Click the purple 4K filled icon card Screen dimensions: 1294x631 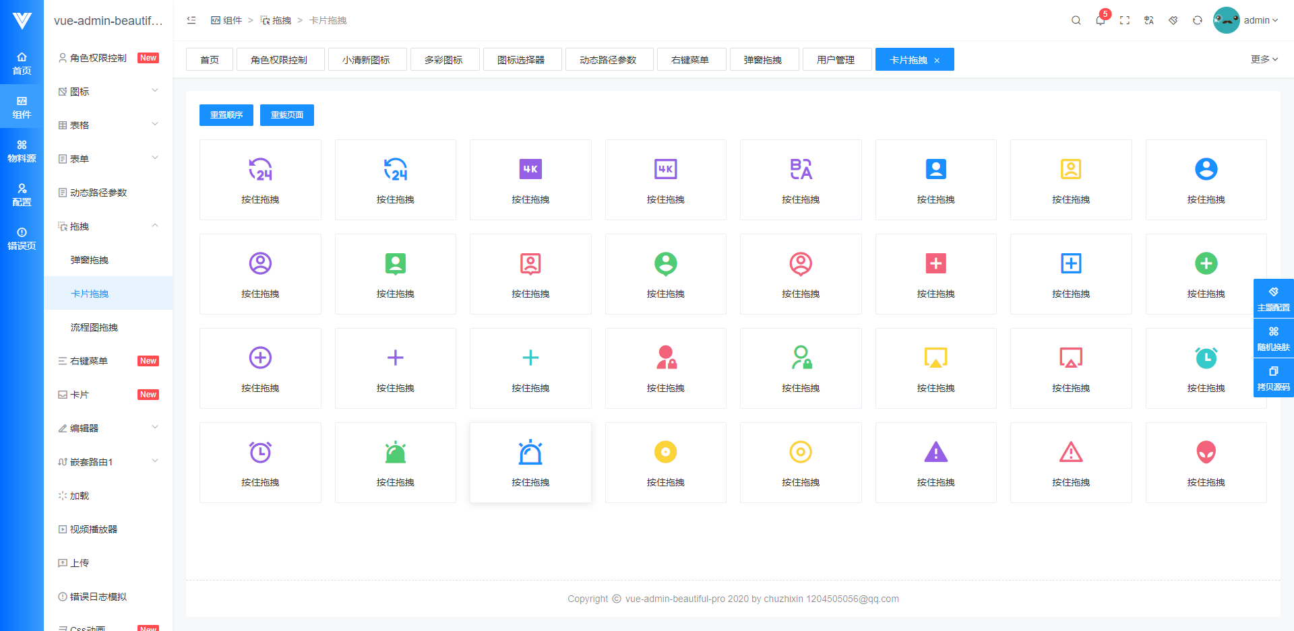point(530,180)
